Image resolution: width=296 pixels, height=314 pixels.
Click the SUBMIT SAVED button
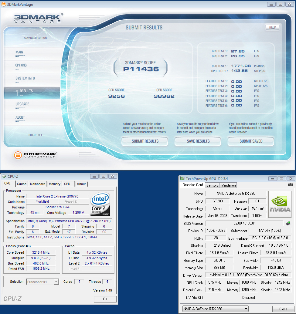pos(251,141)
